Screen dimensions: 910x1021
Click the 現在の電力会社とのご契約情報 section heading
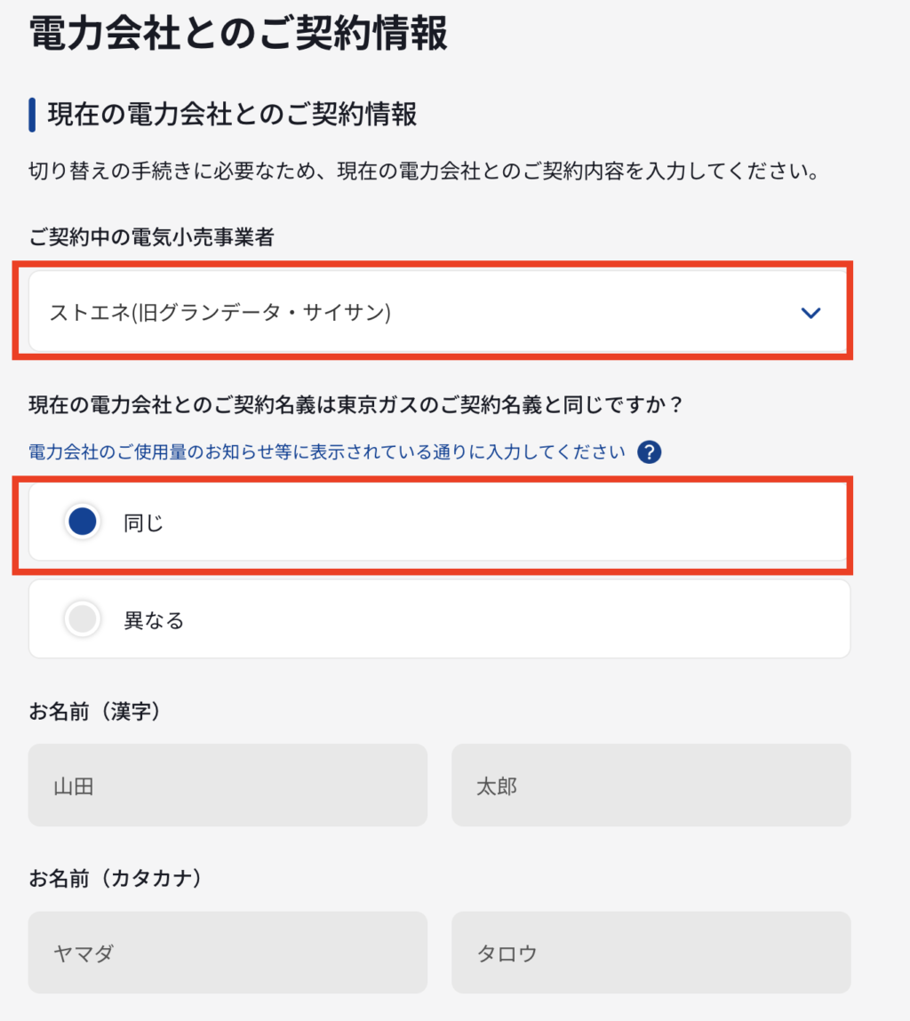pos(233,115)
